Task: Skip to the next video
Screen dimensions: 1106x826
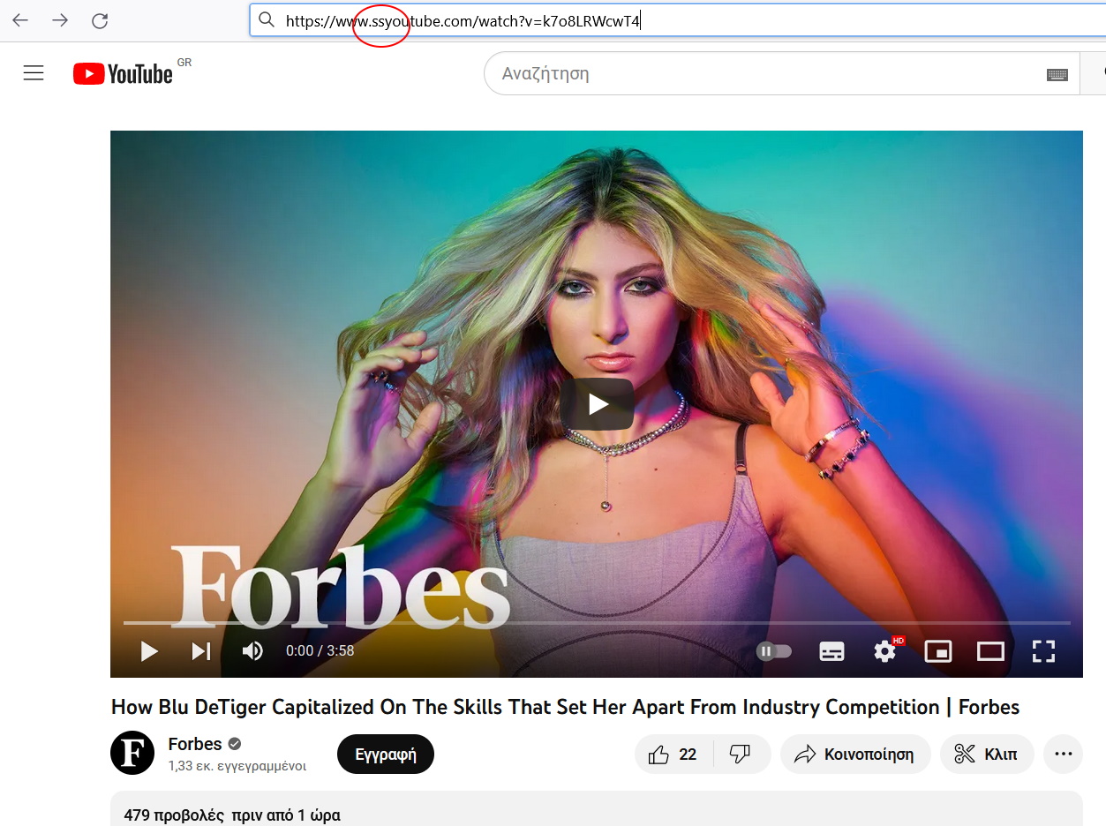Action: pos(201,651)
